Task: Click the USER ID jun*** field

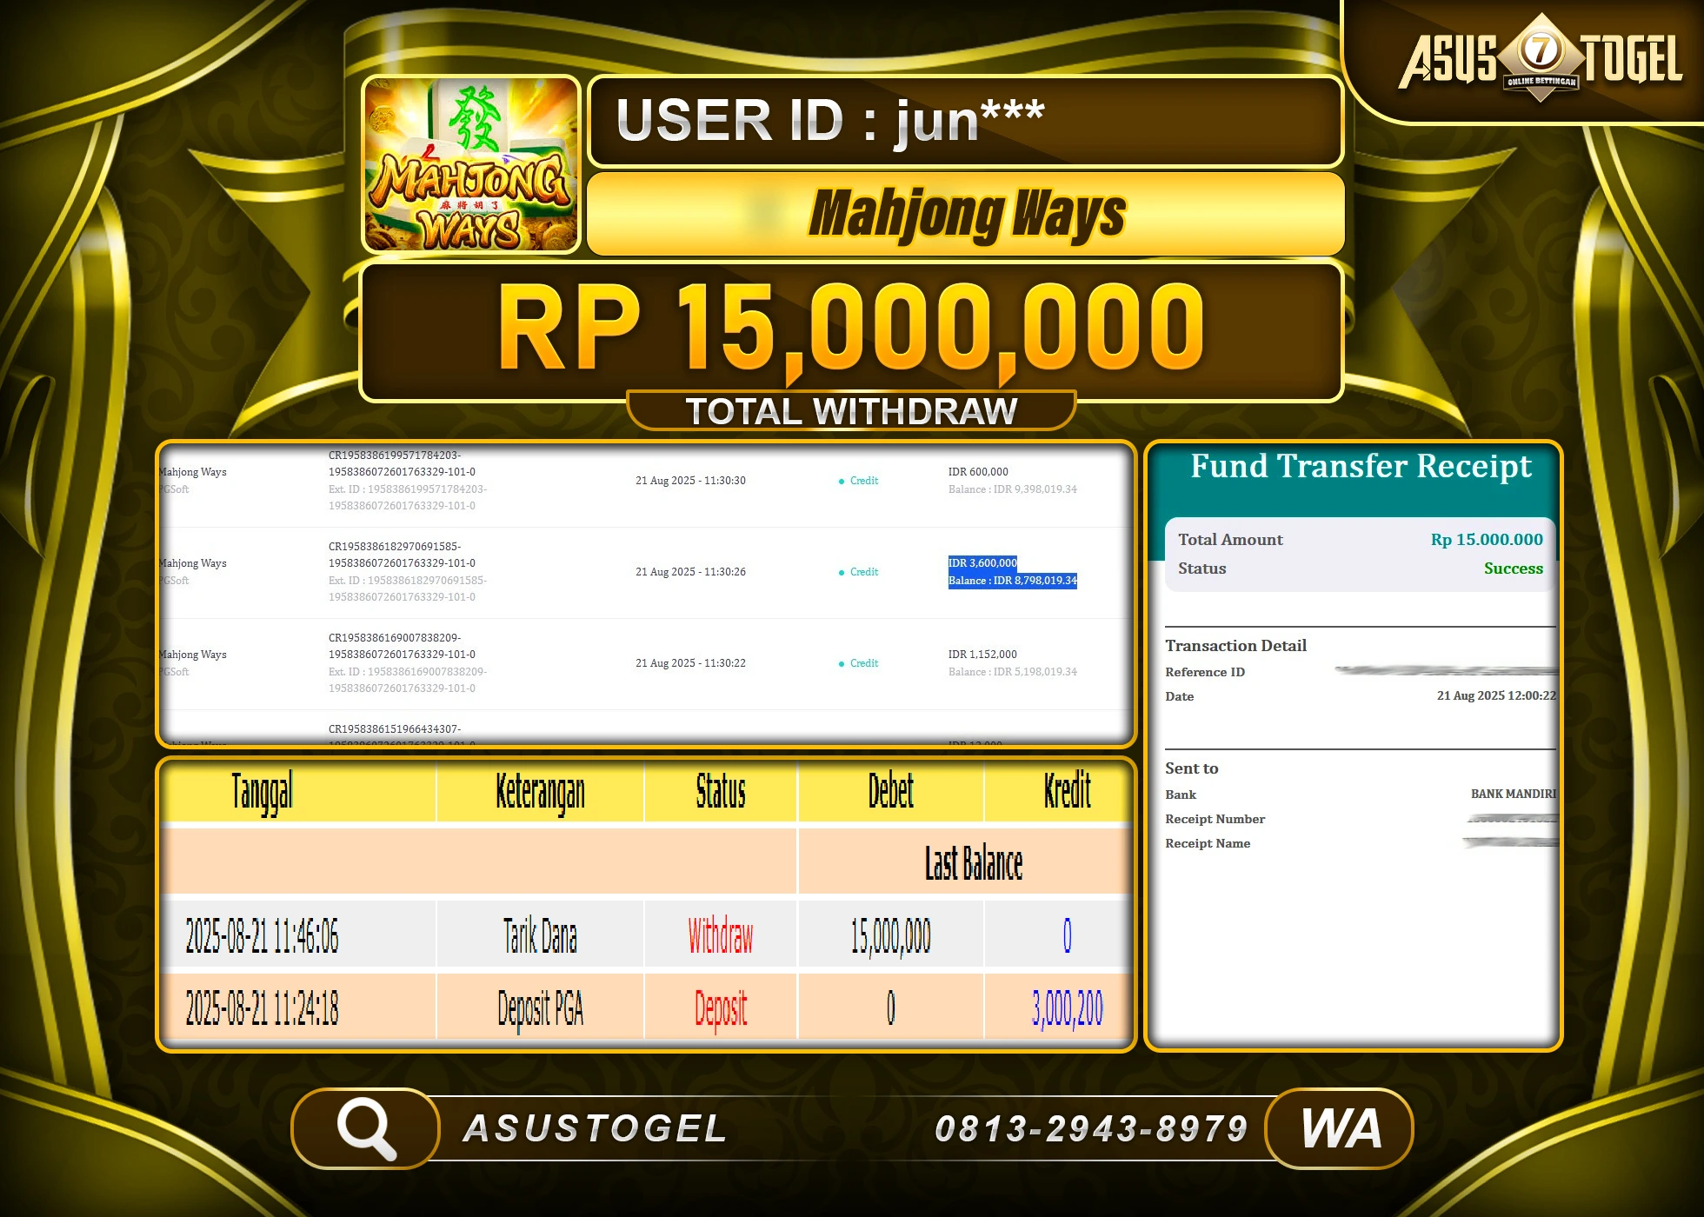Action: point(963,121)
